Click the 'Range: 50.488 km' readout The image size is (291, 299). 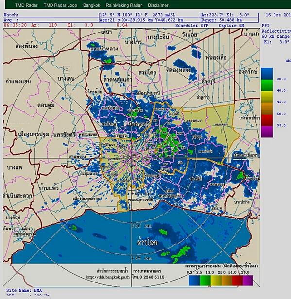coord(222,20)
